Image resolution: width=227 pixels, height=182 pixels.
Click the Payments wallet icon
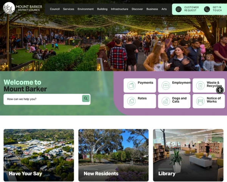coord(131,85)
